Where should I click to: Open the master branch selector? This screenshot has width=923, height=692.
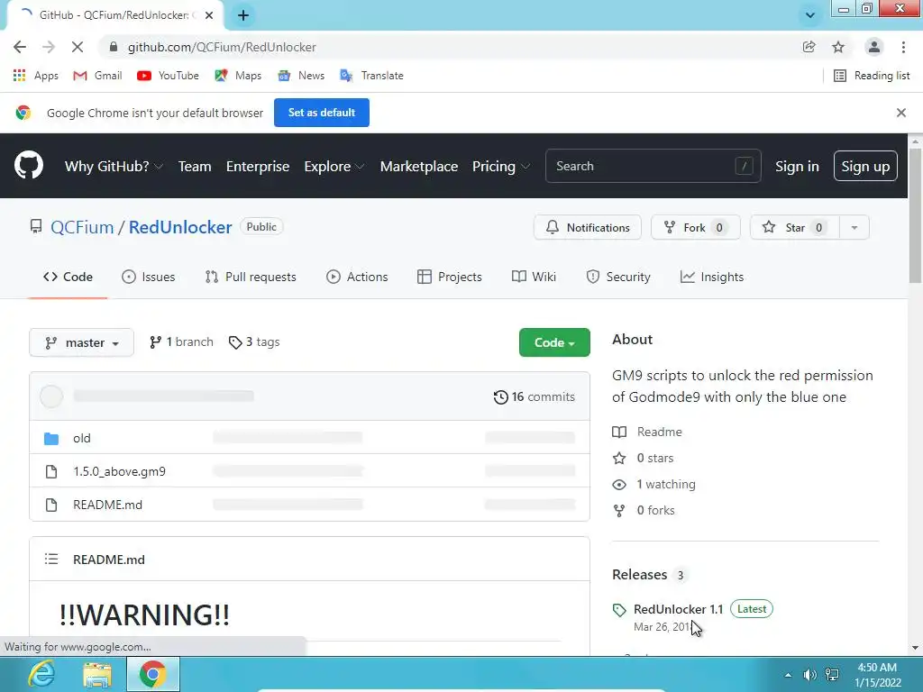pos(81,342)
